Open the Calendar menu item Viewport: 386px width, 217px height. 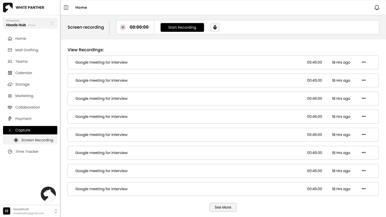point(24,73)
